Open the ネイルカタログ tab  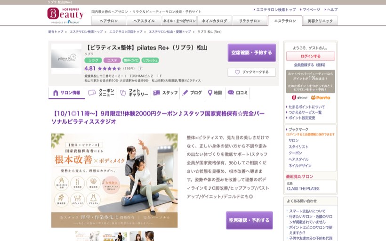click(x=214, y=21)
